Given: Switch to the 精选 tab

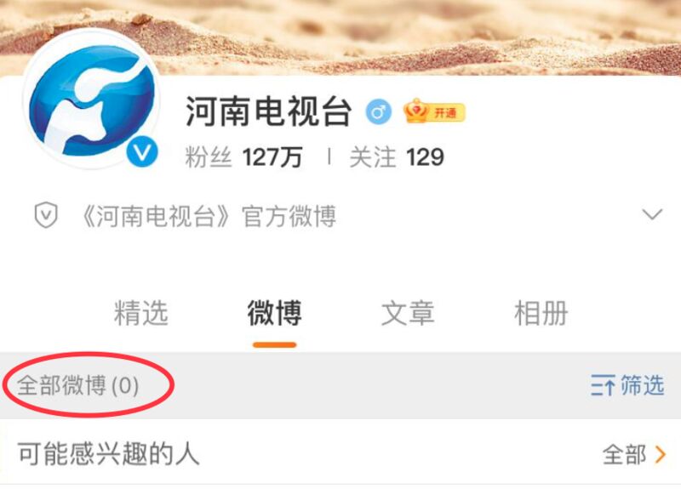Looking at the screenshot, I should tap(140, 313).
